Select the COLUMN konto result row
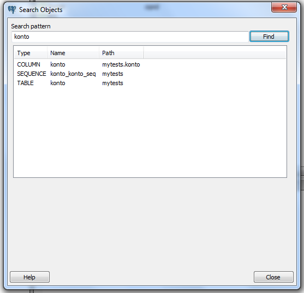This screenshot has height=293, width=304. 150,64
